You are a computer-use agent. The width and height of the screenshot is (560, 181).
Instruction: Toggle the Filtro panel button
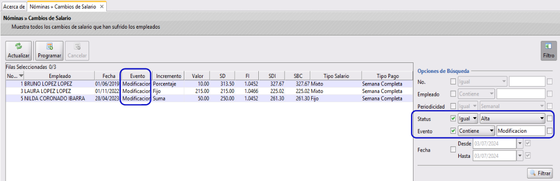pos(548,51)
